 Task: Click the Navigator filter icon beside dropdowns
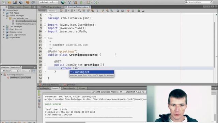pos(33,71)
